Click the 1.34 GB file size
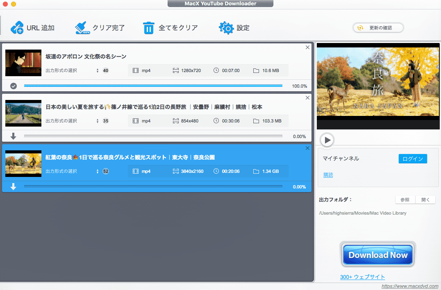Image resolution: width=441 pixels, height=290 pixels. coord(271,171)
